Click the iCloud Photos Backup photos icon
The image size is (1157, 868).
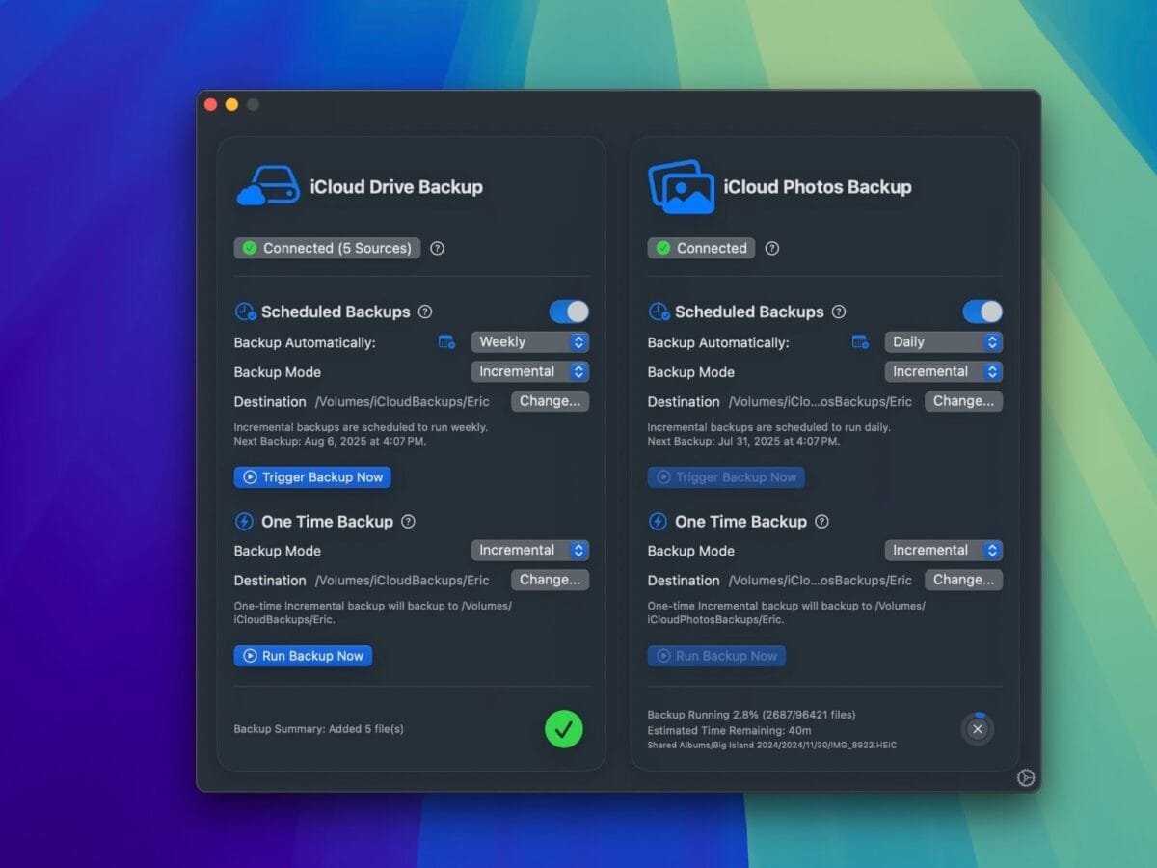coord(682,185)
